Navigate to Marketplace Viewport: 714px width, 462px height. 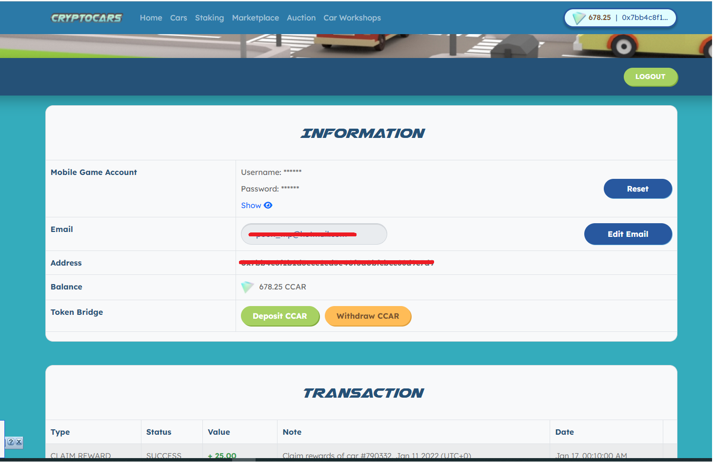click(256, 18)
